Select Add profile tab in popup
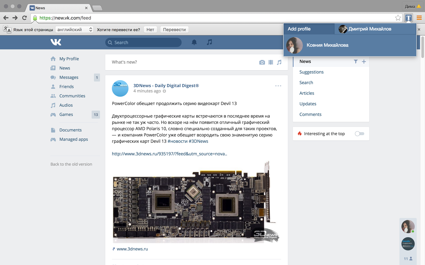 click(x=309, y=29)
